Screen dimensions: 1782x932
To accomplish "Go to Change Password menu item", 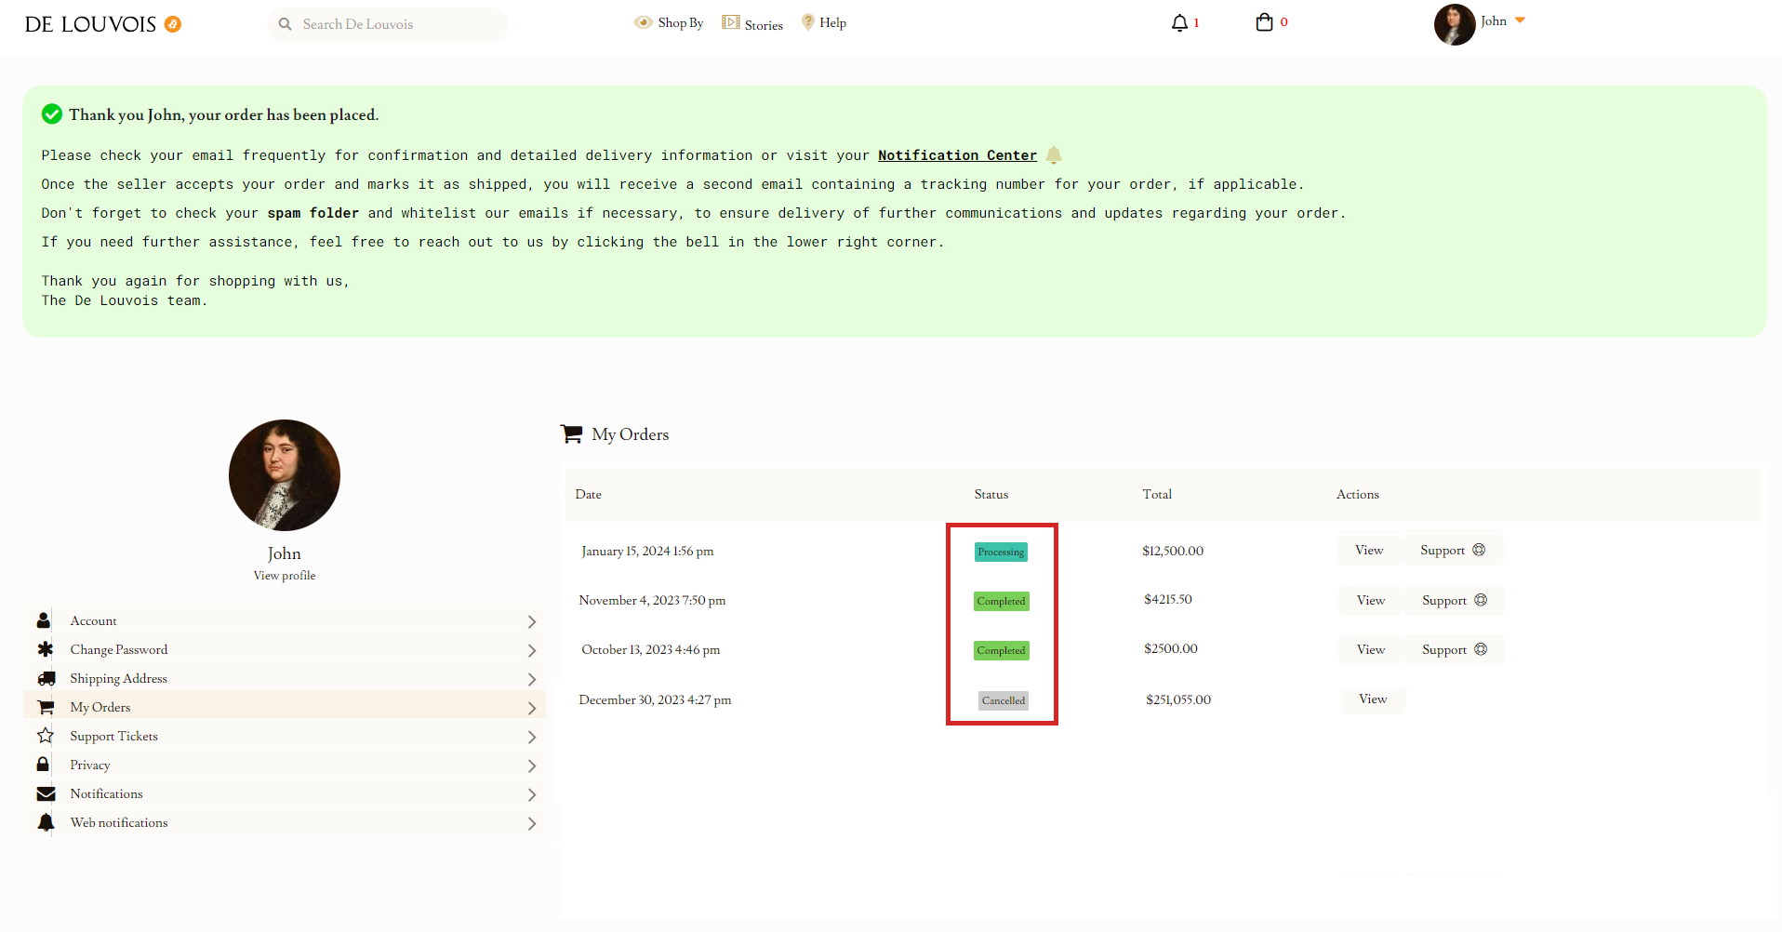I will point(118,650).
